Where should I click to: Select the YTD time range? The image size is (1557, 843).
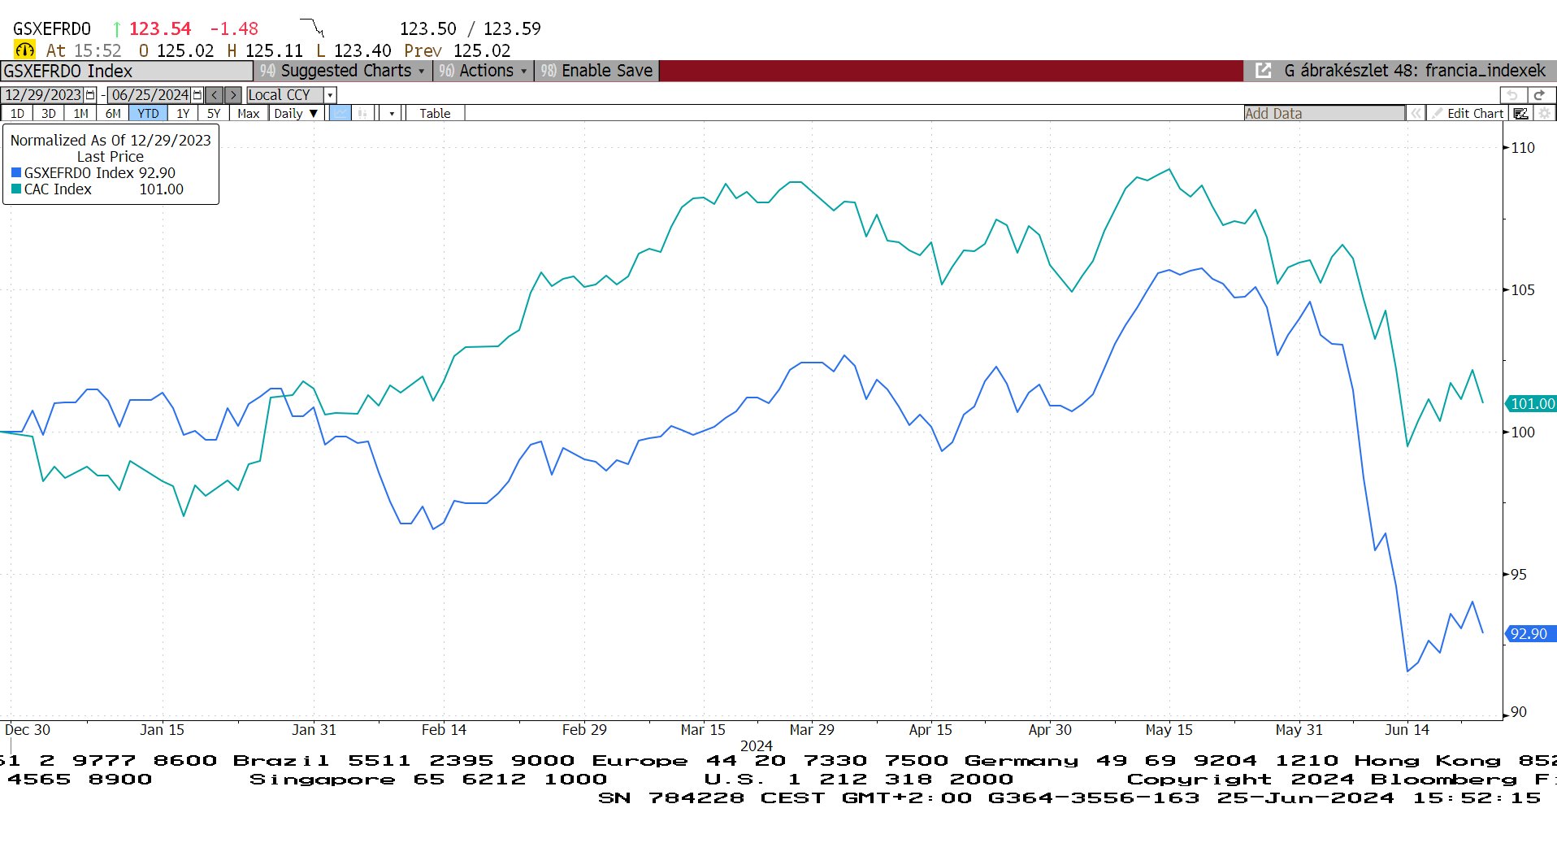pos(148,114)
